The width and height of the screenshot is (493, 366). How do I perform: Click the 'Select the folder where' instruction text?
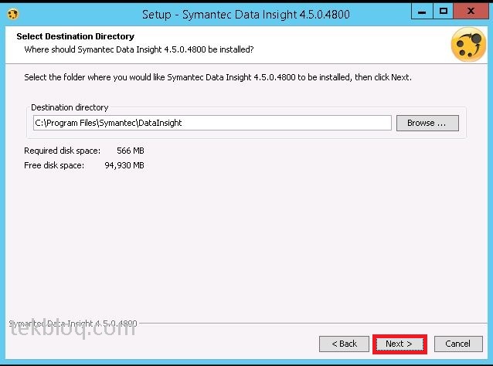(218, 77)
